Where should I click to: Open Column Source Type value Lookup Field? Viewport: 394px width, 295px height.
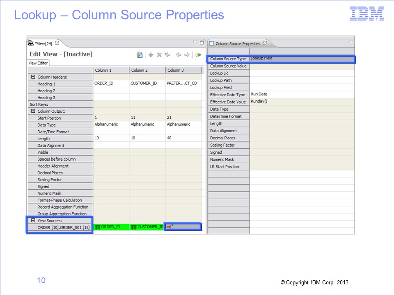pyautogui.click(x=302, y=59)
